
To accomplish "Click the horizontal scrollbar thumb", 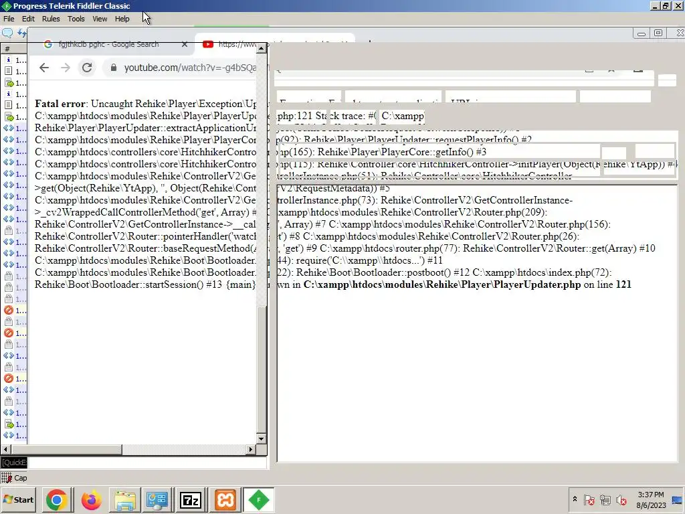I will pos(66,449).
